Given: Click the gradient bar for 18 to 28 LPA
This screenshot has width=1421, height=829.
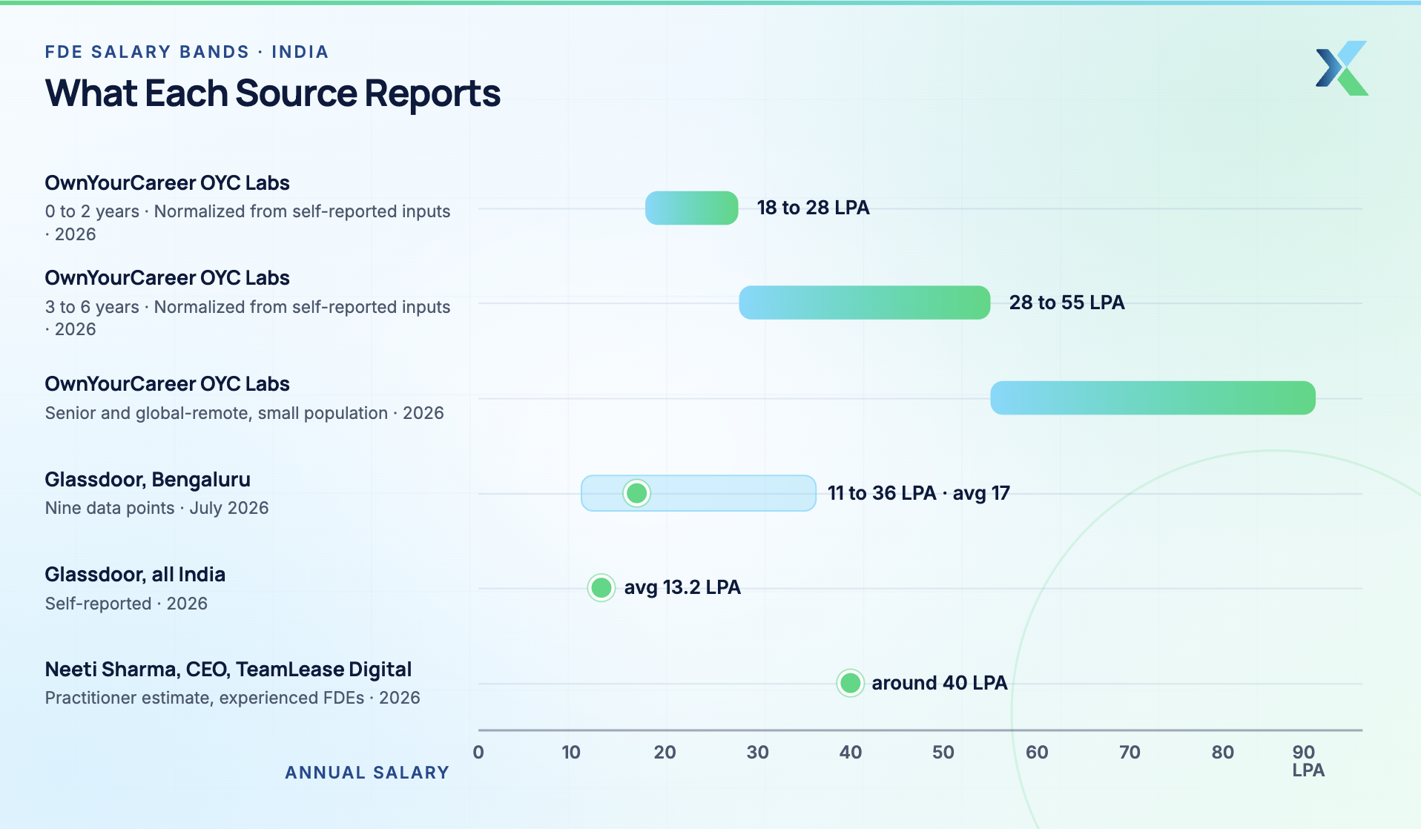Looking at the screenshot, I should click(x=692, y=208).
